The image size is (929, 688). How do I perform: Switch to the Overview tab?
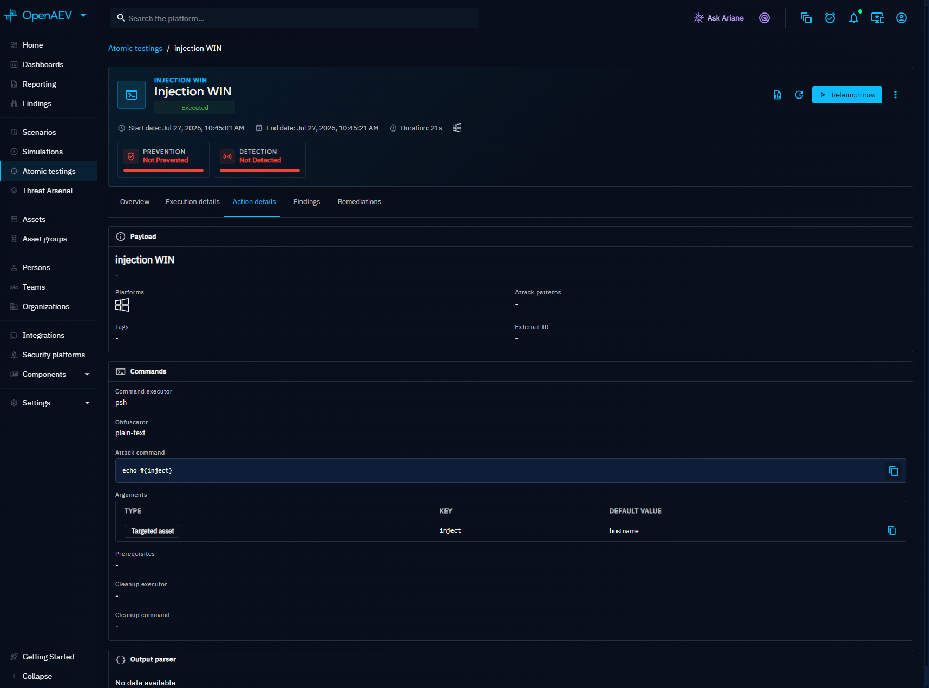(135, 202)
